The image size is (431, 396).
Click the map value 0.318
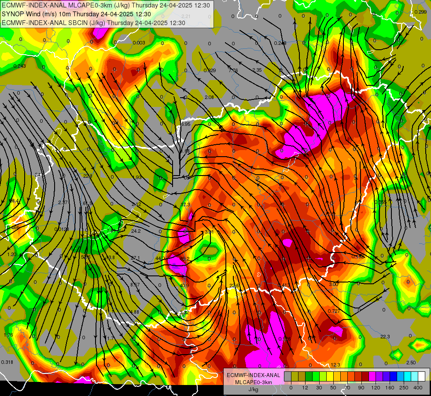point(7,362)
